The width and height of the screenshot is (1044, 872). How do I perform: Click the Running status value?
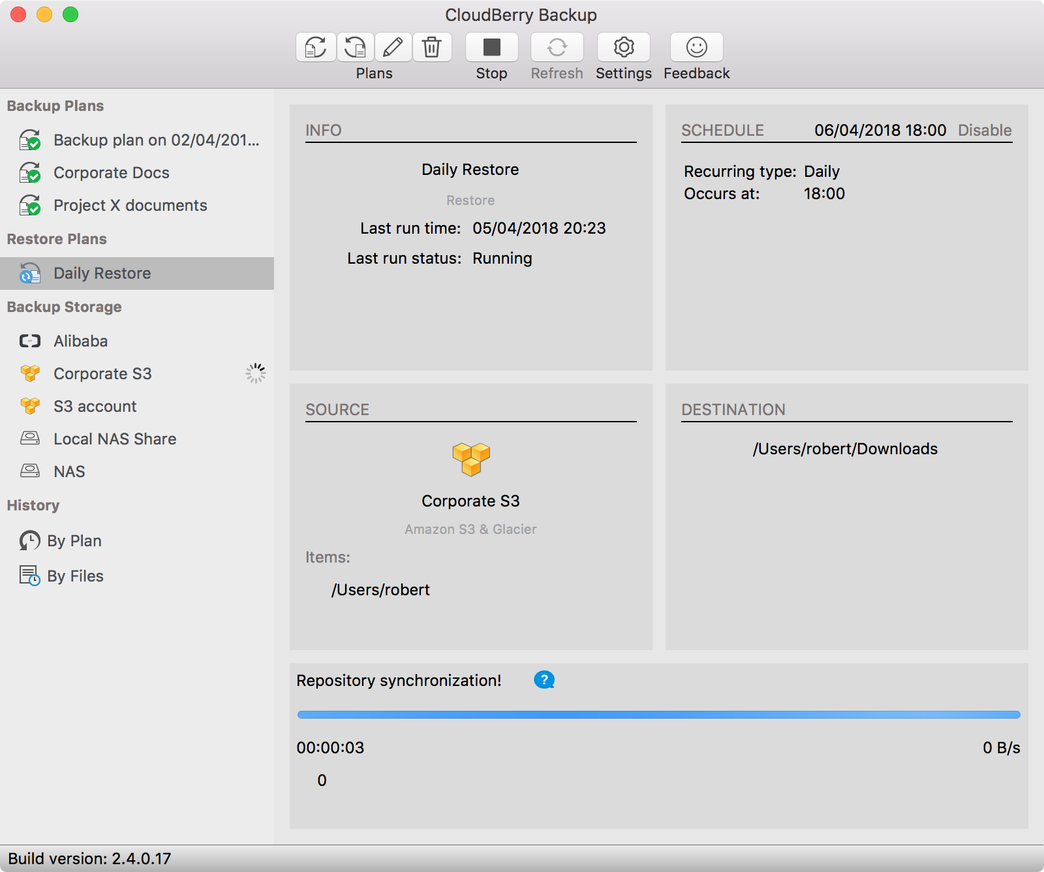point(502,258)
